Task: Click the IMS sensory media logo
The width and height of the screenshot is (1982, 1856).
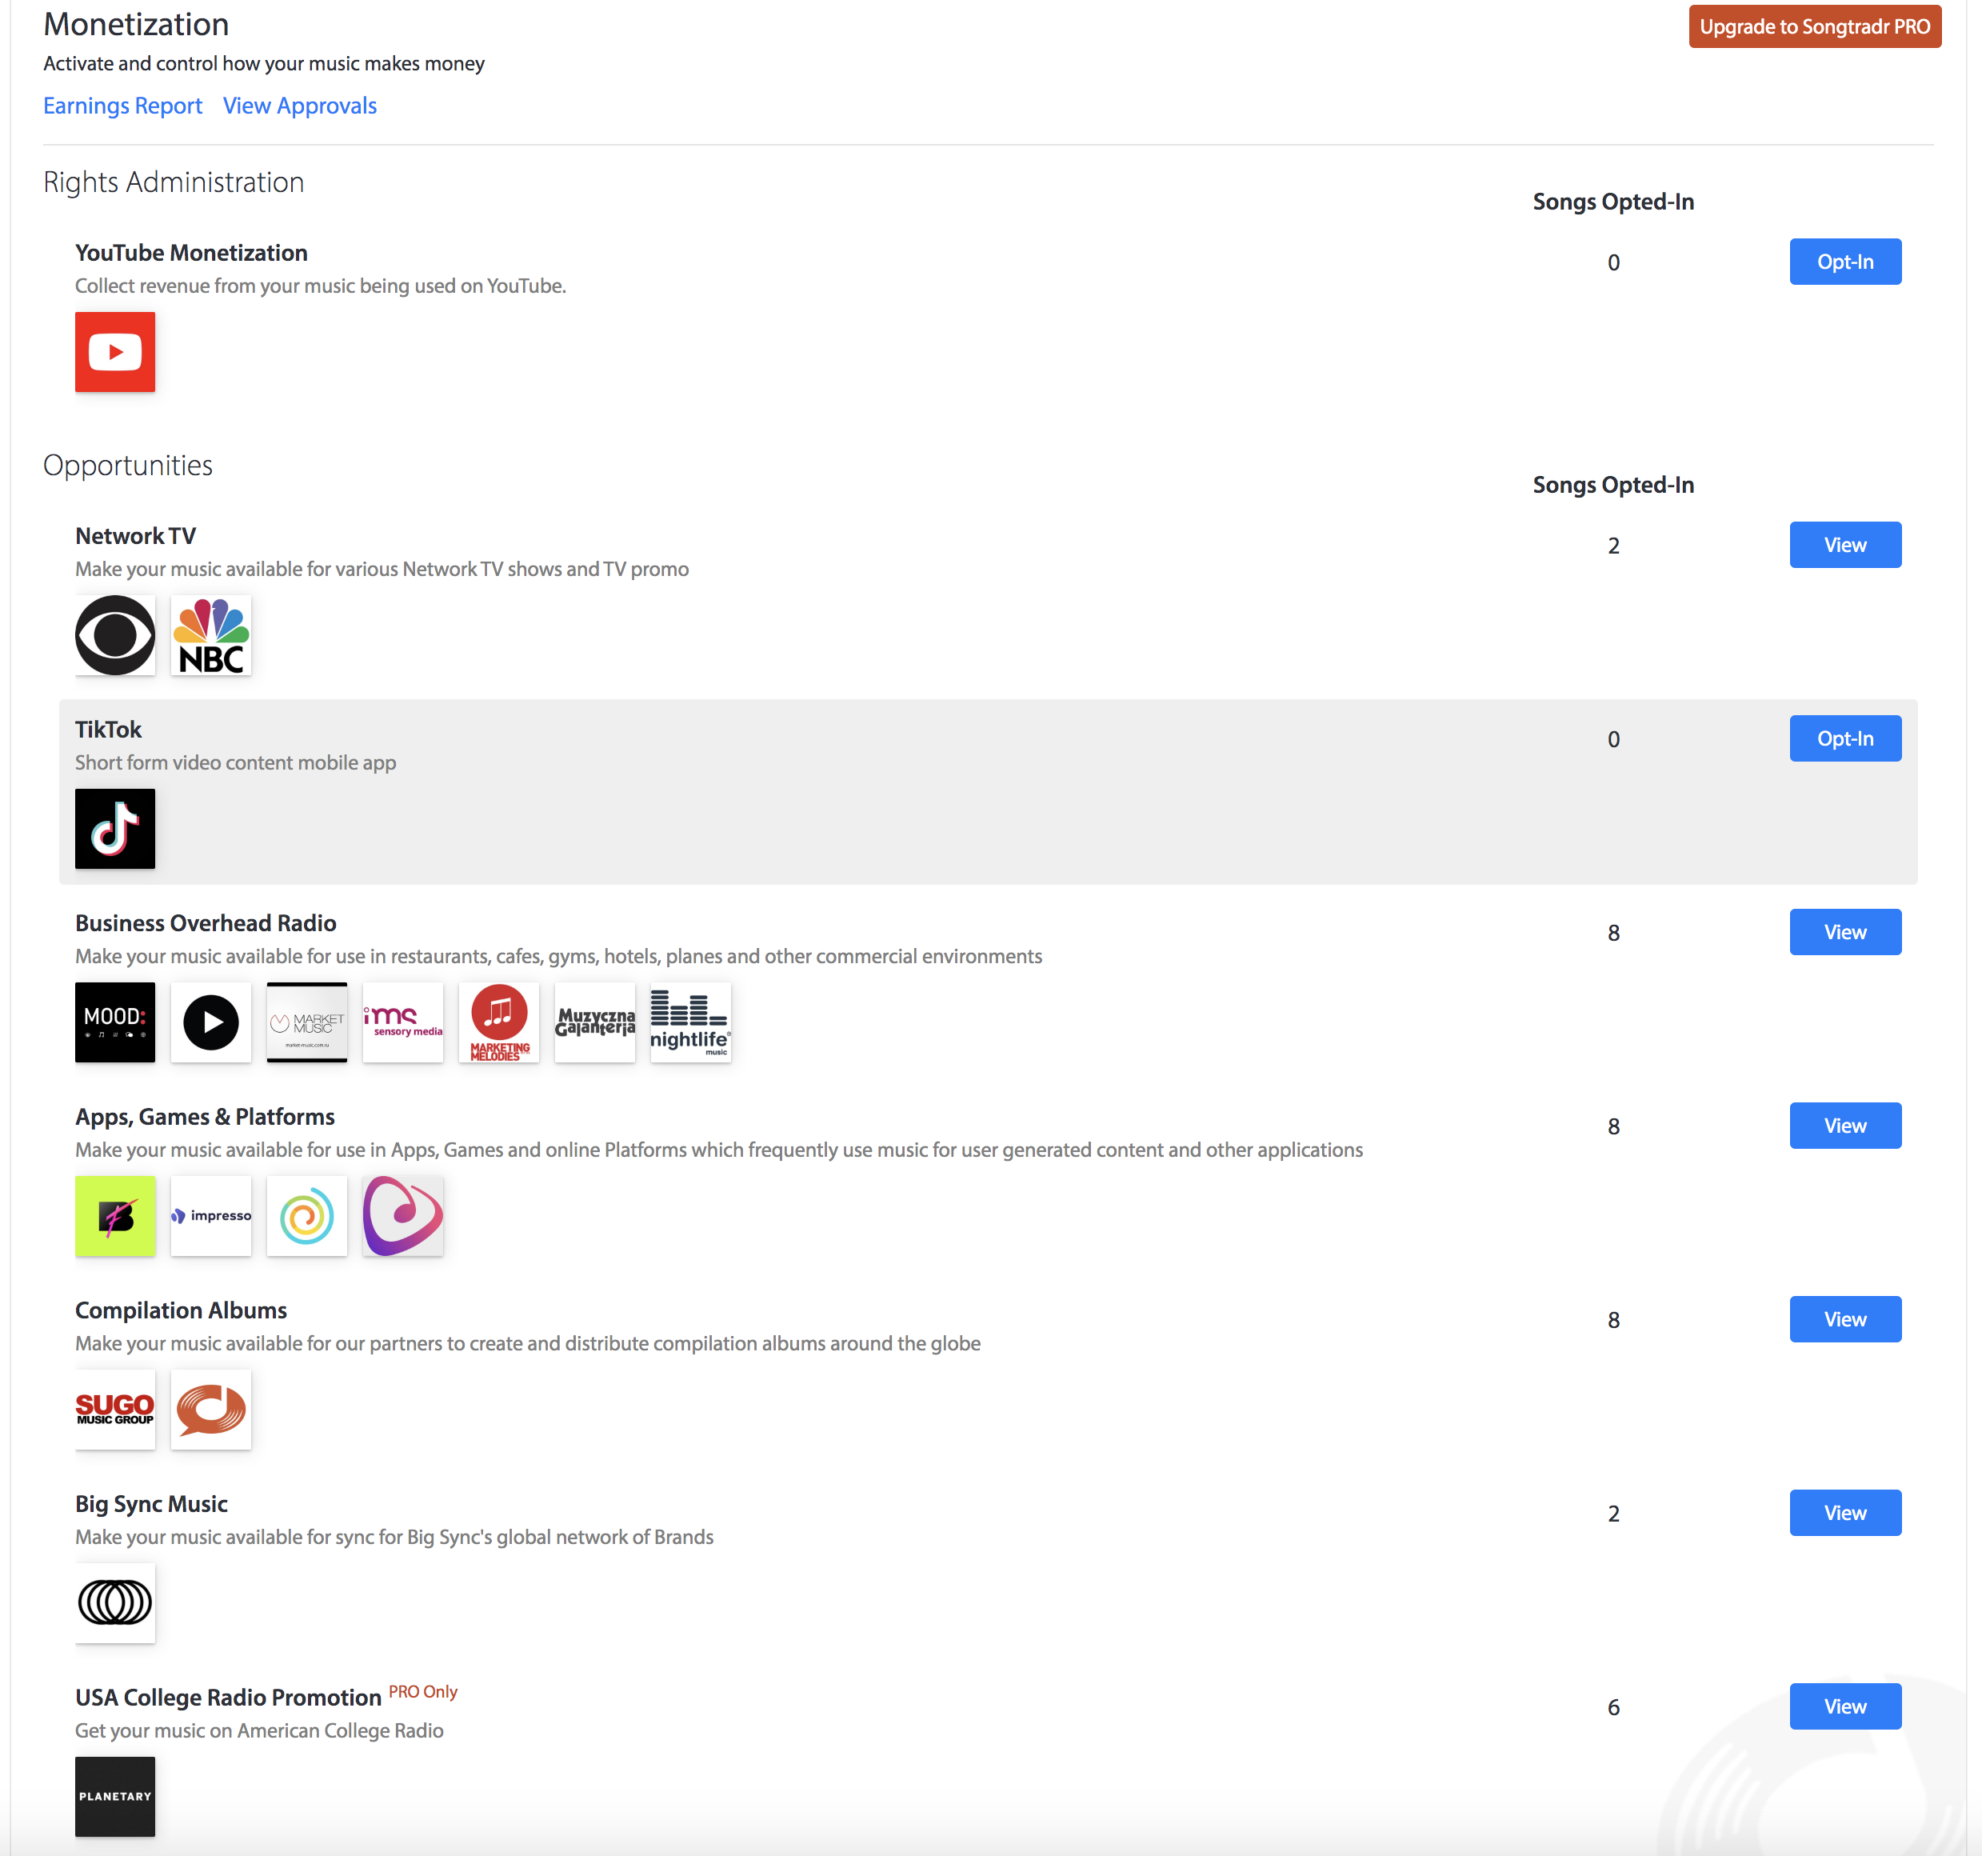Action: tap(403, 1022)
